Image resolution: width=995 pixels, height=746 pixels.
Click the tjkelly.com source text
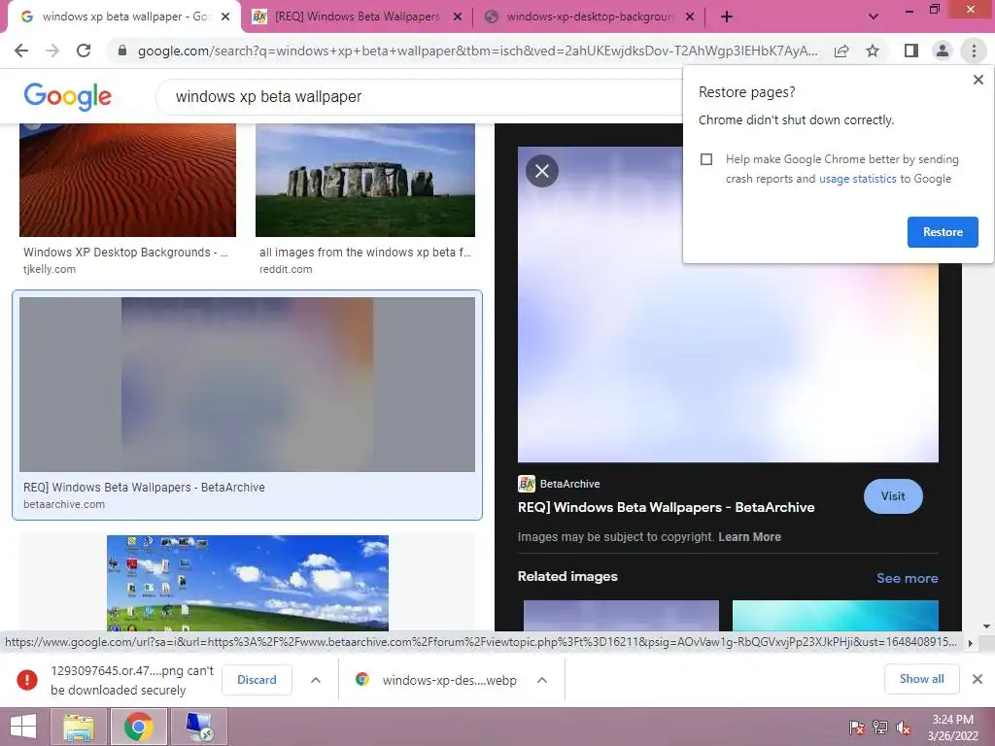click(50, 269)
